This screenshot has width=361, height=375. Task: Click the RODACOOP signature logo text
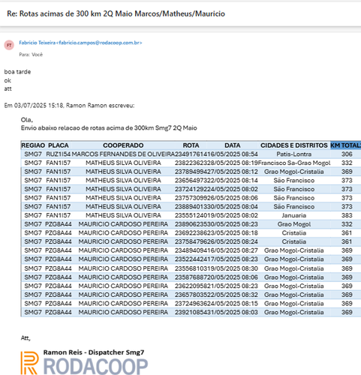coord(95,366)
